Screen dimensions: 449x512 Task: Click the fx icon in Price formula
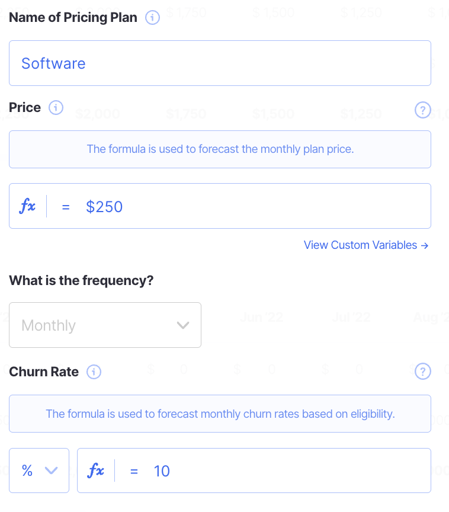[28, 206]
